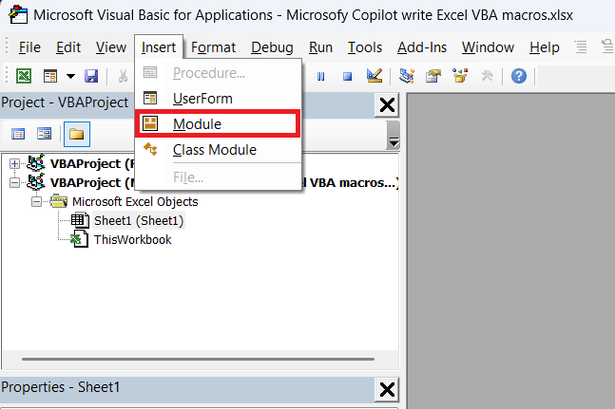Image resolution: width=615 pixels, height=409 pixels.
Task: Click the Insert UserForm toolbar icon
Action: point(50,76)
